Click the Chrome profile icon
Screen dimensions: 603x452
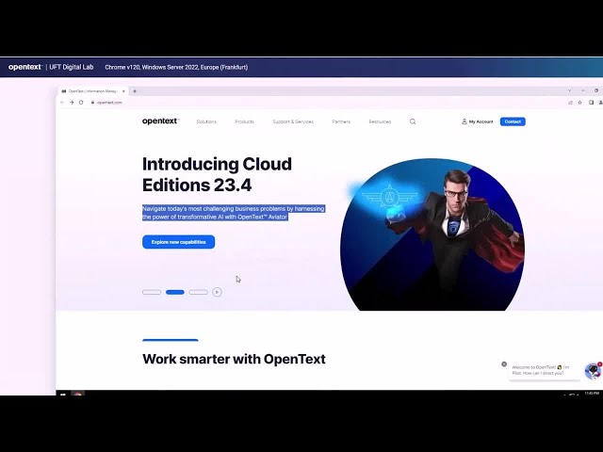pyautogui.click(x=600, y=103)
